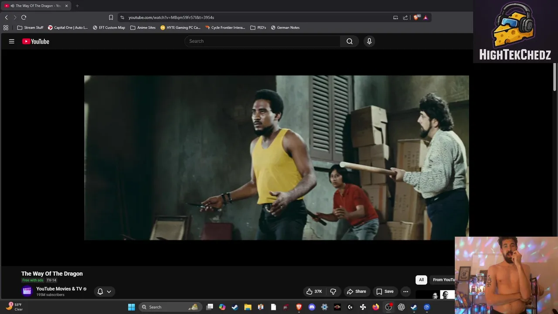
Task: Like the video (37K thumbs up)
Action: click(314, 291)
